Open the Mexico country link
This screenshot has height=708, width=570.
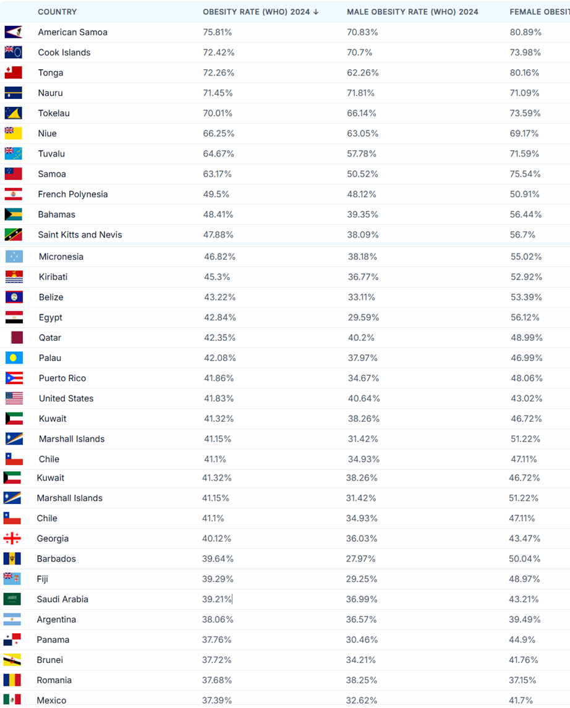pyautogui.click(x=51, y=701)
